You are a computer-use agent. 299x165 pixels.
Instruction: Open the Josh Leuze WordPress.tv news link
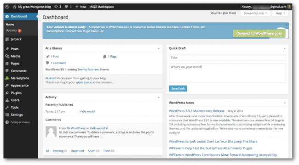point(213,142)
